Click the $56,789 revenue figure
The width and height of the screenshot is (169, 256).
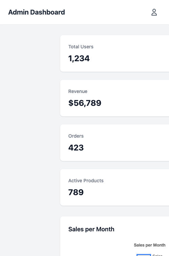84,103
